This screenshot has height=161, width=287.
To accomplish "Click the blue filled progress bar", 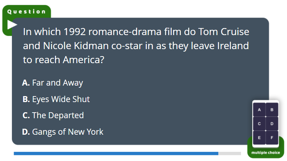I will 116,154.
